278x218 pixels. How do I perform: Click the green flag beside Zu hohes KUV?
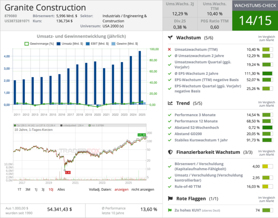click(x=170, y=210)
